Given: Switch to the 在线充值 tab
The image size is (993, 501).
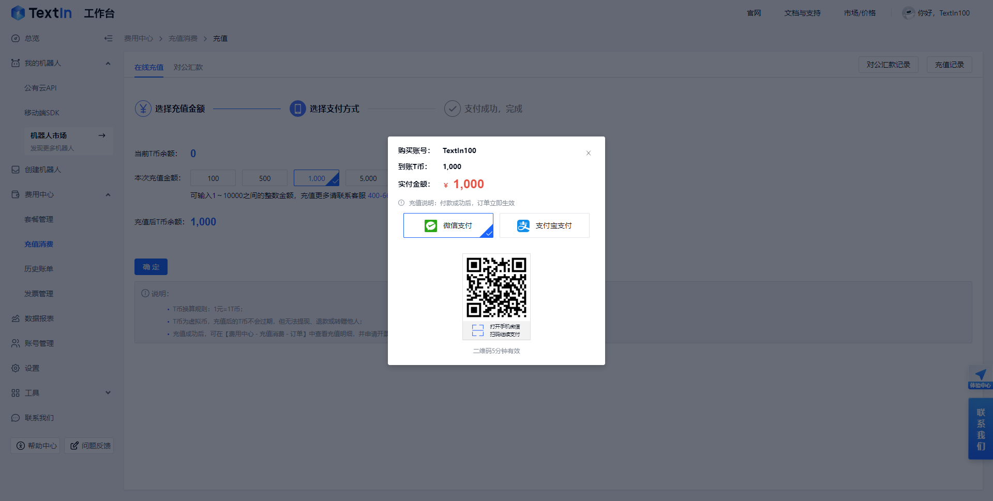Looking at the screenshot, I should [x=149, y=67].
